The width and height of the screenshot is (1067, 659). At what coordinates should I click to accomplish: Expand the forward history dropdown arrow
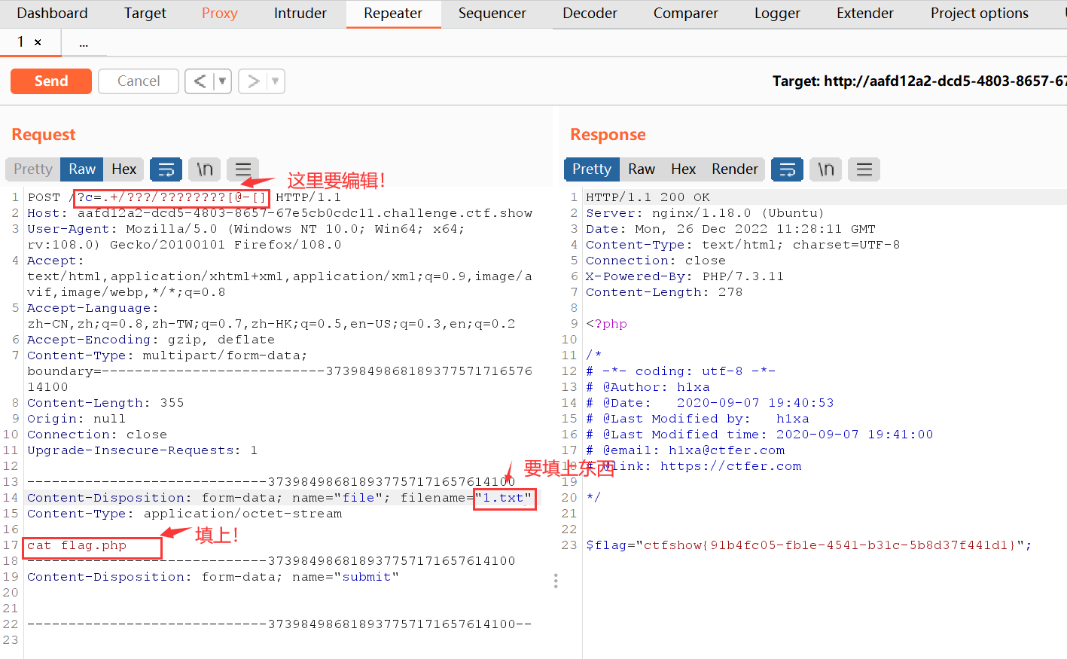(276, 81)
